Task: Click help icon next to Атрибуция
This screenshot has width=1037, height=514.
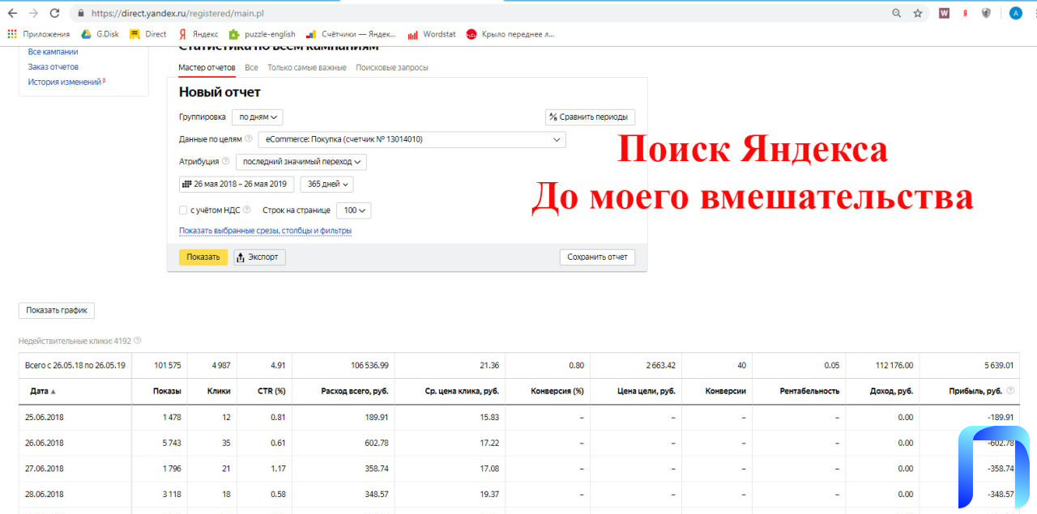Action: (x=226, y=161)
